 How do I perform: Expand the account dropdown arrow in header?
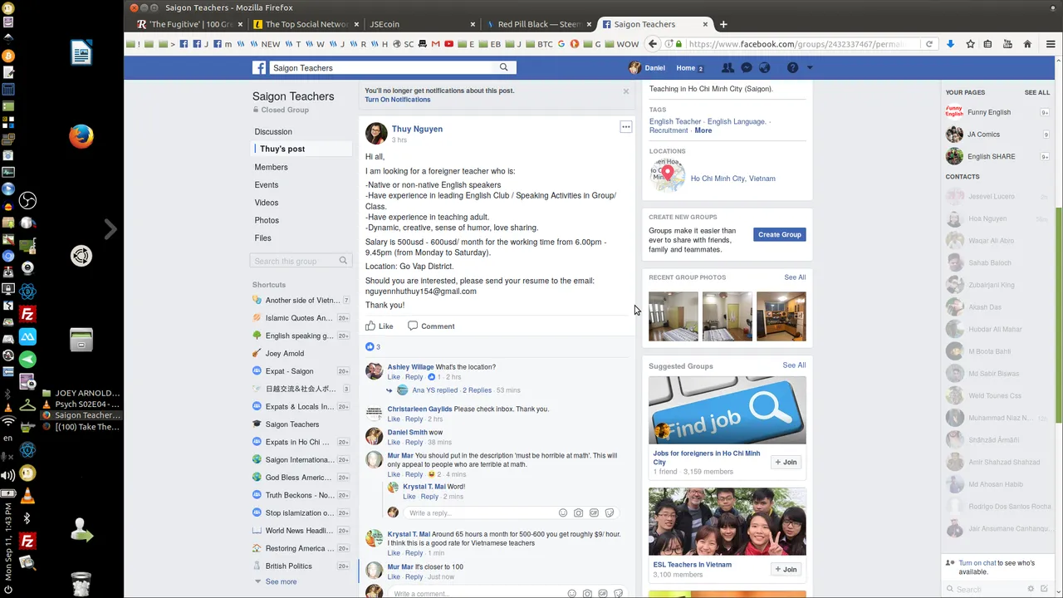click(810, 68)
